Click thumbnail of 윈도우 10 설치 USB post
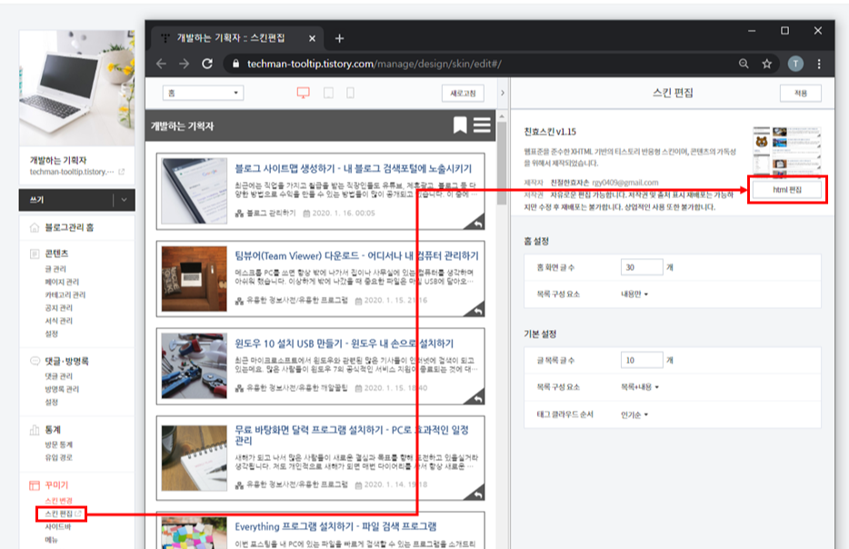This screenshot has height=549, width=849. [195, 366]
